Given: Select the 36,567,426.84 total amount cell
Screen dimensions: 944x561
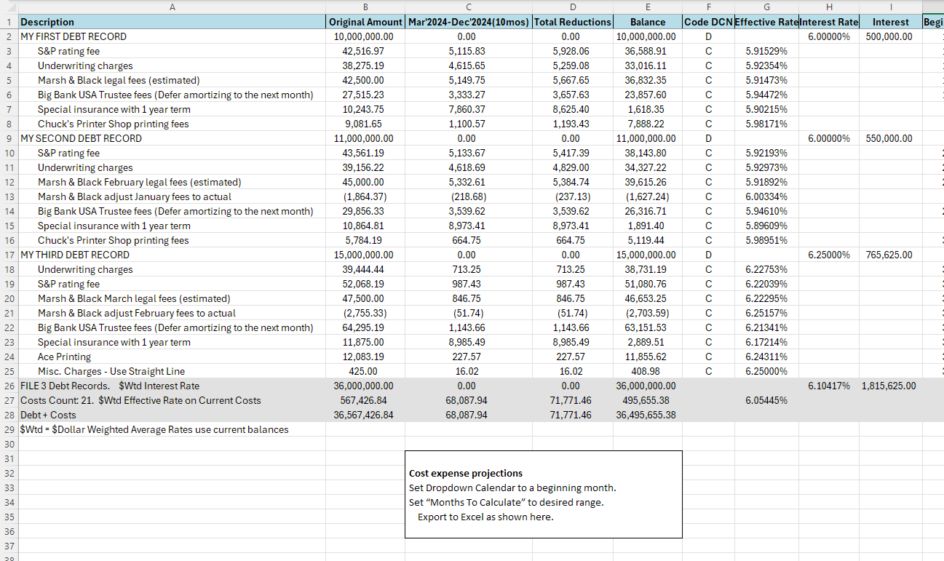Looking at the screenshot, I should coord(365,415).
